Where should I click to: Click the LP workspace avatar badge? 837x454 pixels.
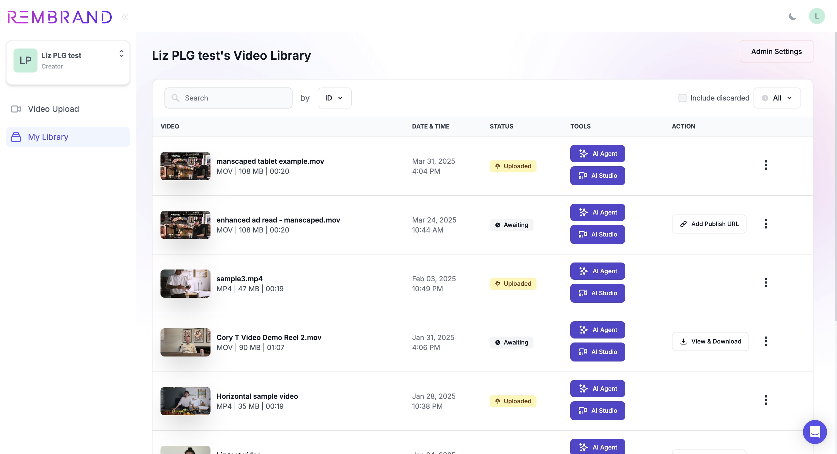[25, 60]
